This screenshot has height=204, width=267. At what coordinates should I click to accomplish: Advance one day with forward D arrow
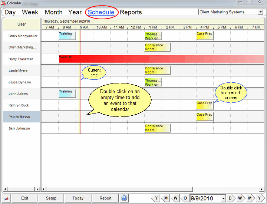(231, 198)
